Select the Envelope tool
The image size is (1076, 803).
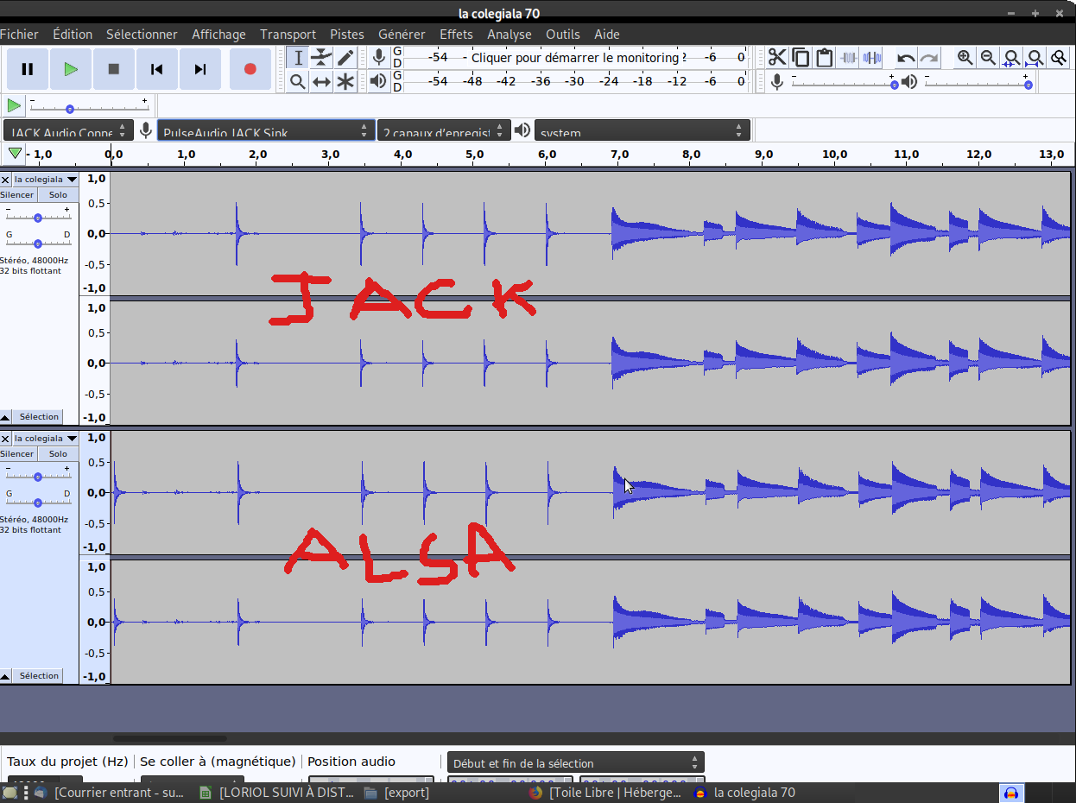click(x=321, y=58)
